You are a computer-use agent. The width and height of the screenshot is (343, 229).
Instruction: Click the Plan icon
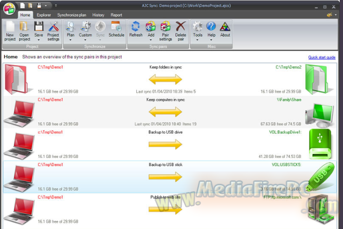(71, 27)
